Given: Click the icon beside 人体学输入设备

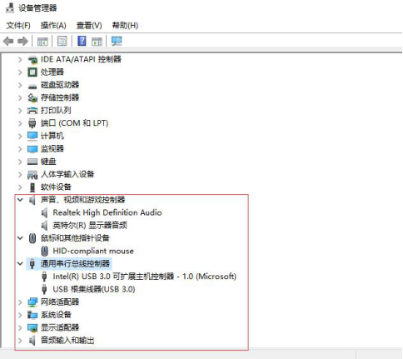Looking at the screenshot, I should click(x=32, y=174).
